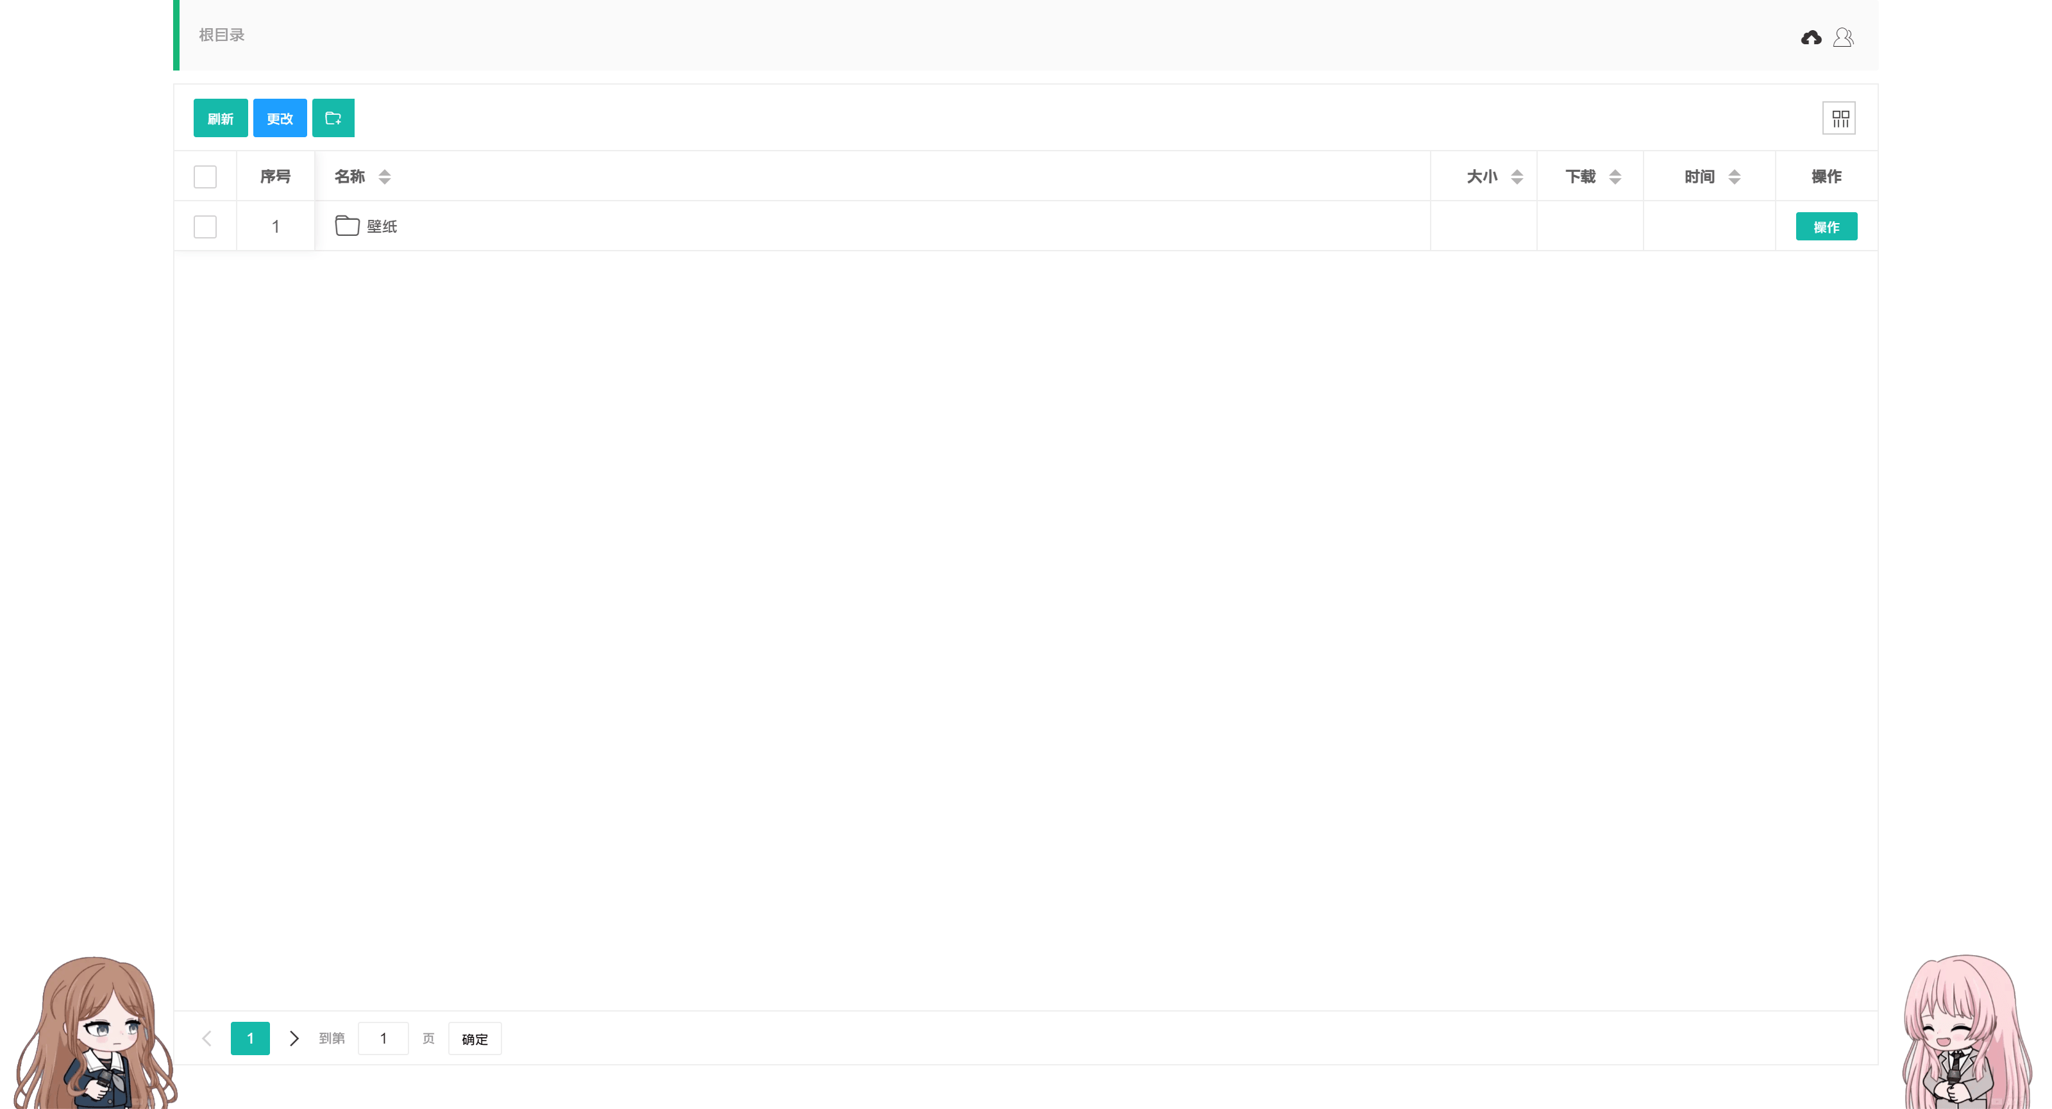
Task: Sort by 时间 column arrows
Action: click(1734, 177)
